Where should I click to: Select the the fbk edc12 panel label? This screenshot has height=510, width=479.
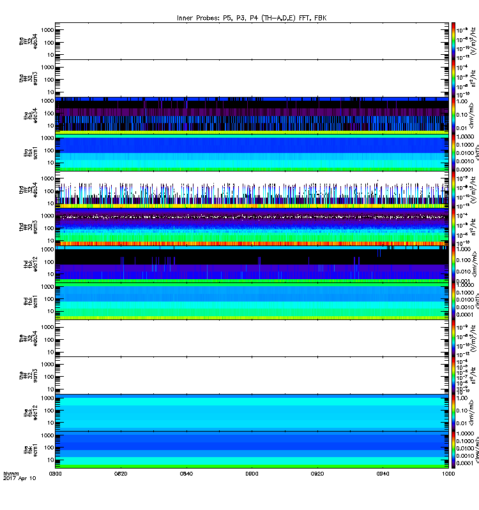(31, 413)
